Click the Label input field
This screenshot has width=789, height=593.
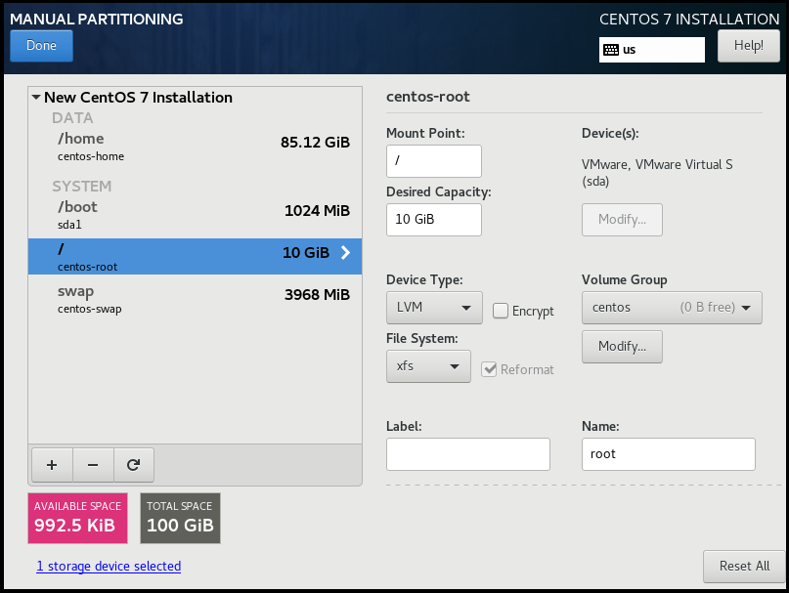click(x=468, y=454)
